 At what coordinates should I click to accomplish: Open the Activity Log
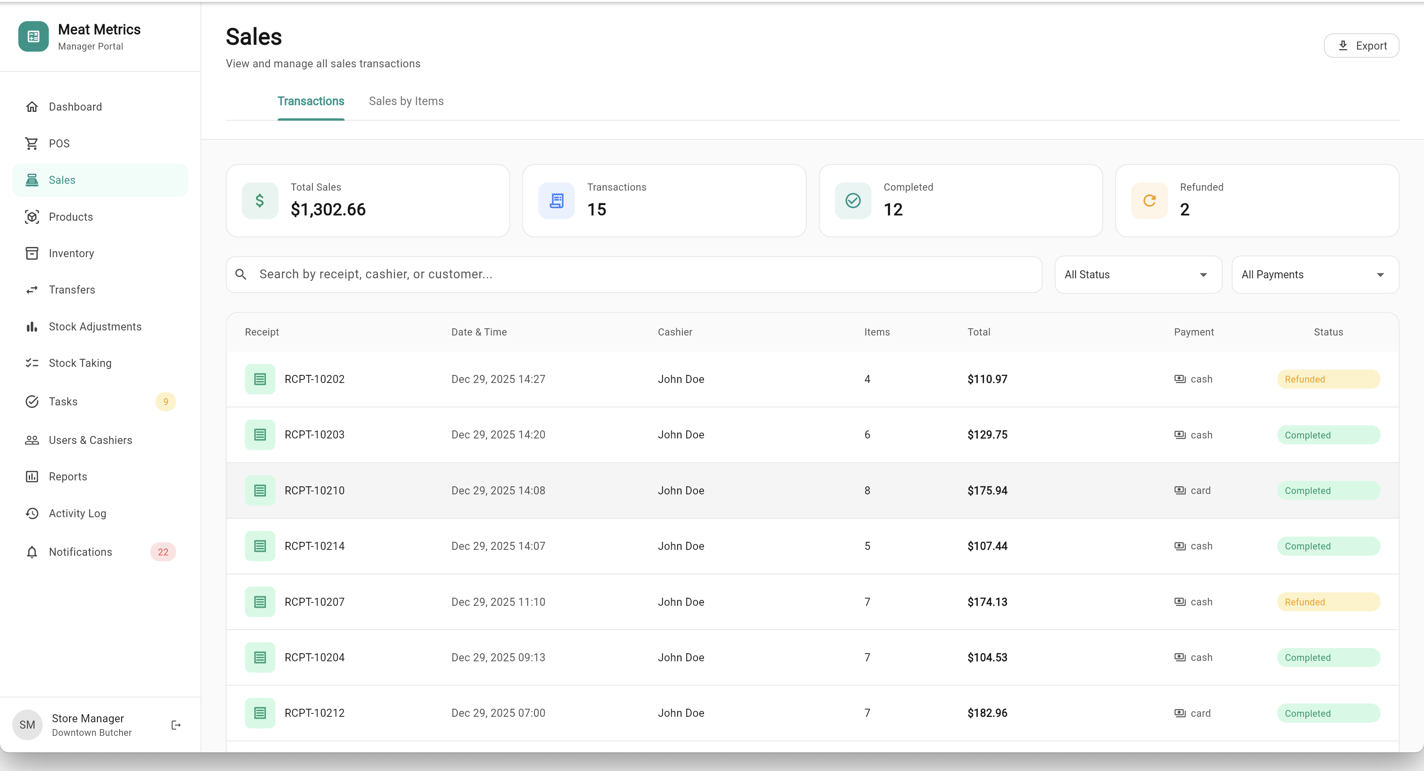pyautogui.click(x=77, y=513)
